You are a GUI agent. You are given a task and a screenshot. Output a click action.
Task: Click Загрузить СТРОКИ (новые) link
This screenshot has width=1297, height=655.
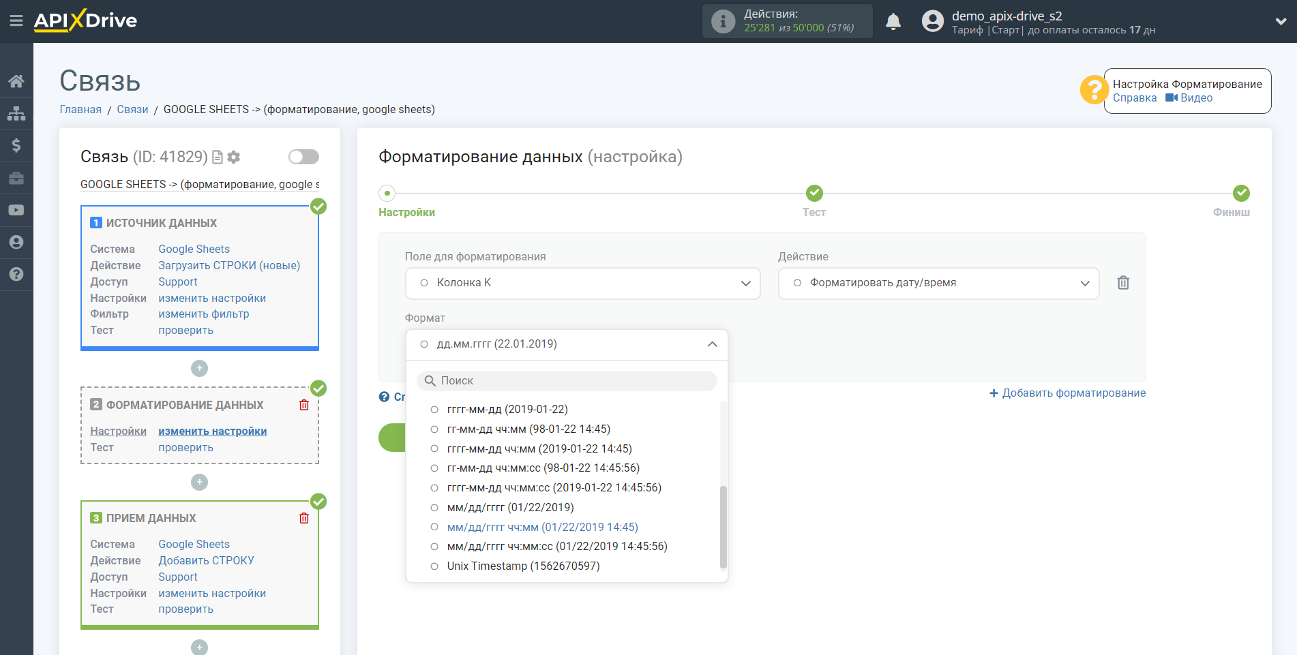click(x=229, y=266)
